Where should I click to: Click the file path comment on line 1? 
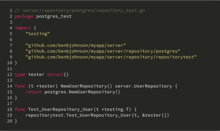[80, 11]
